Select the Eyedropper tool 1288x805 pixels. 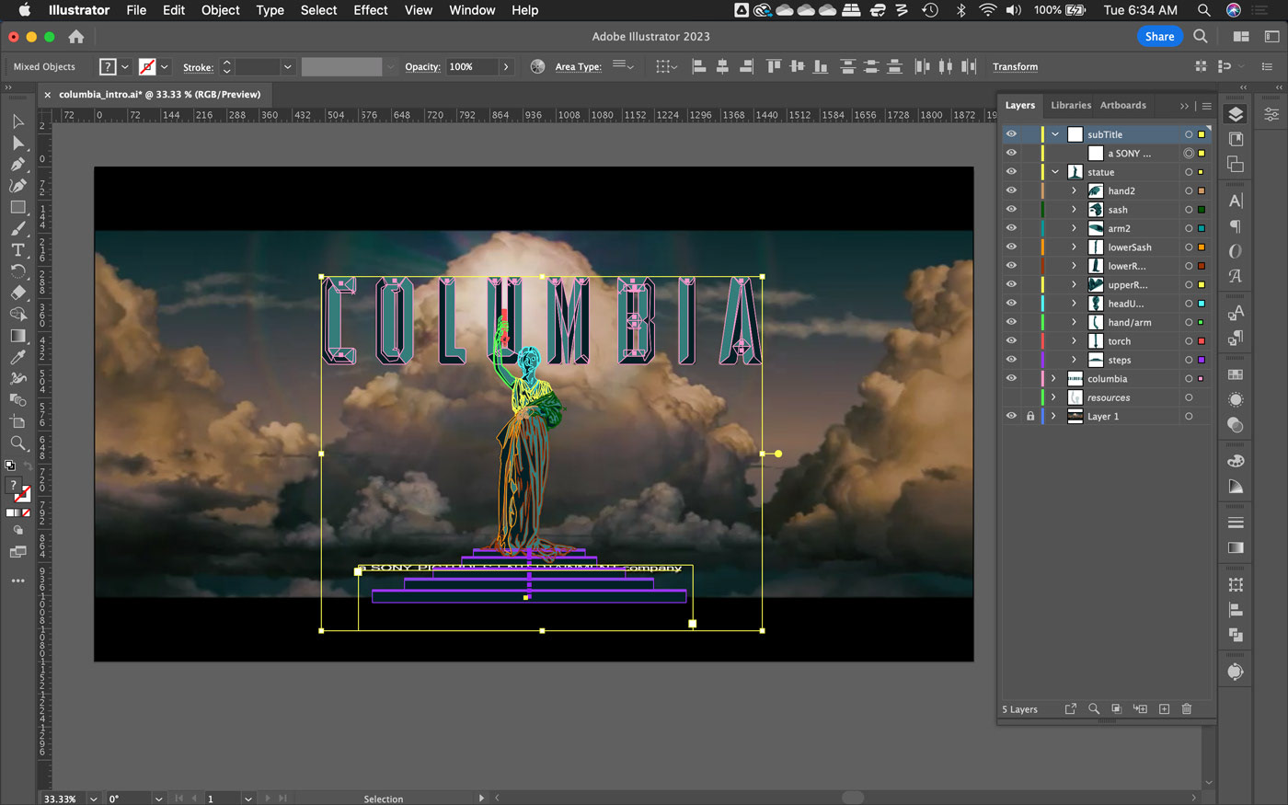click(17, 357)
